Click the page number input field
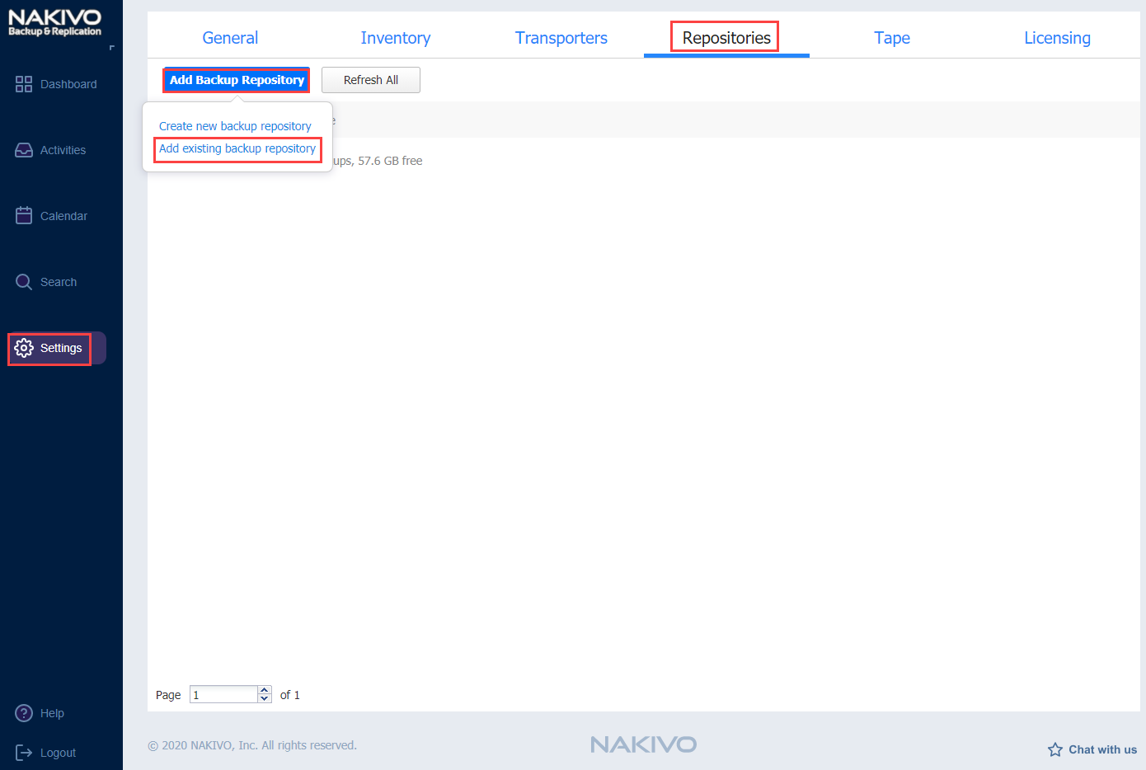1146x770 pixels. pos(223,694)
